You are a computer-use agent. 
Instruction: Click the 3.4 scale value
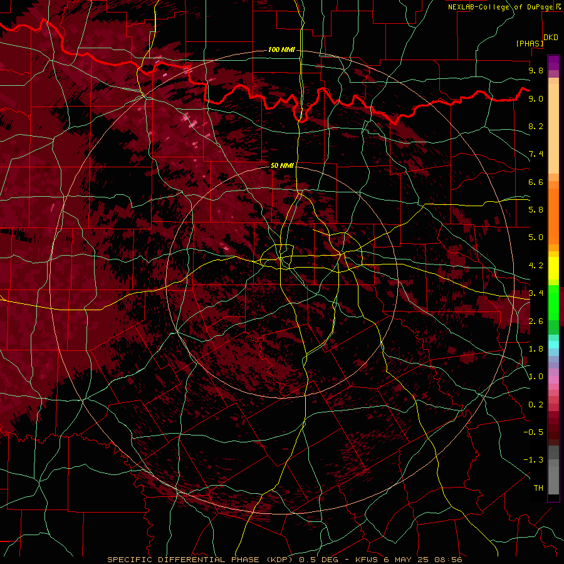536,293
